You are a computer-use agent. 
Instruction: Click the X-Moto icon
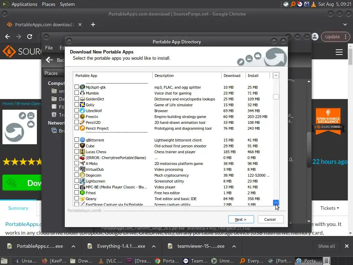point(82,163)
